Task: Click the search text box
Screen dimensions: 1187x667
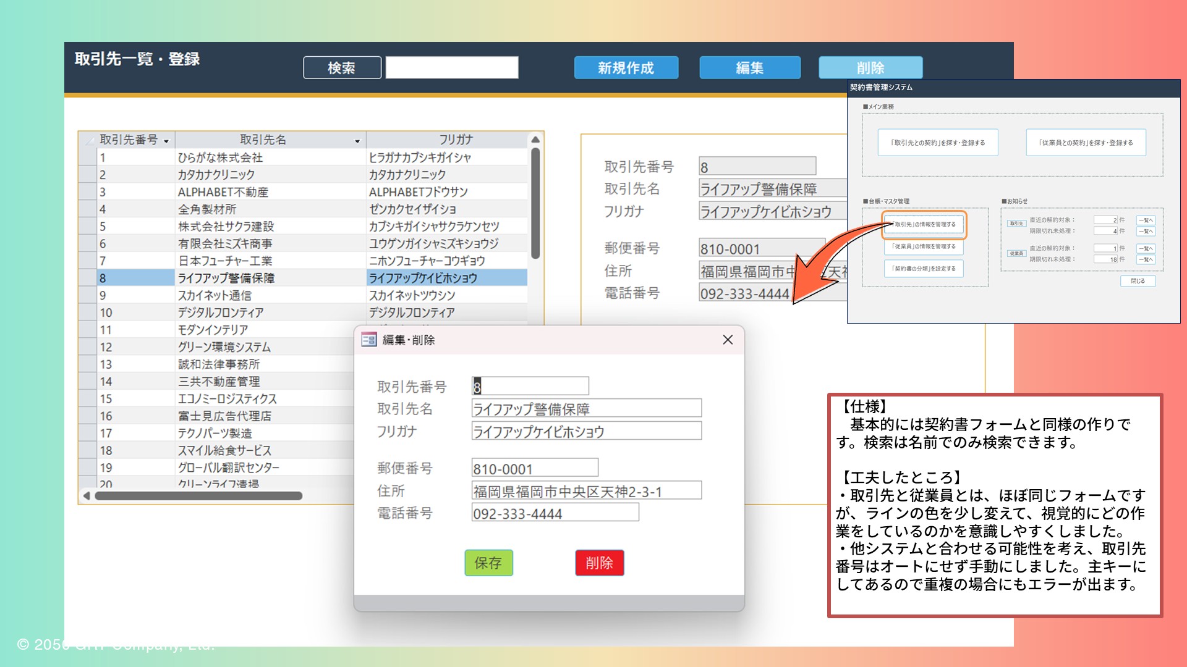Action: [452, 67]
